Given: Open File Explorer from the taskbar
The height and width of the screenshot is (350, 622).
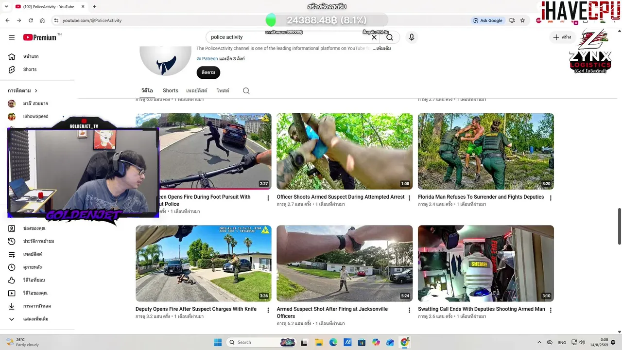Looking at the screenshot, I should coord(319,342).
